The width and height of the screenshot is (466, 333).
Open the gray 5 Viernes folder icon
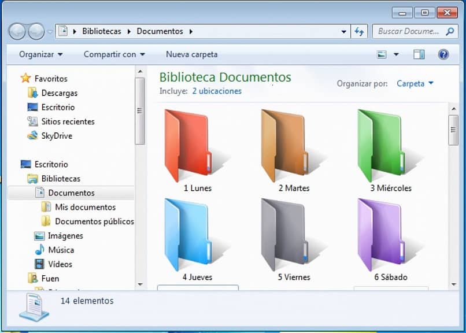(x=284, y=235)
